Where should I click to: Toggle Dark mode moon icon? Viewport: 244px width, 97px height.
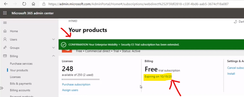click(x=235, y=22)
